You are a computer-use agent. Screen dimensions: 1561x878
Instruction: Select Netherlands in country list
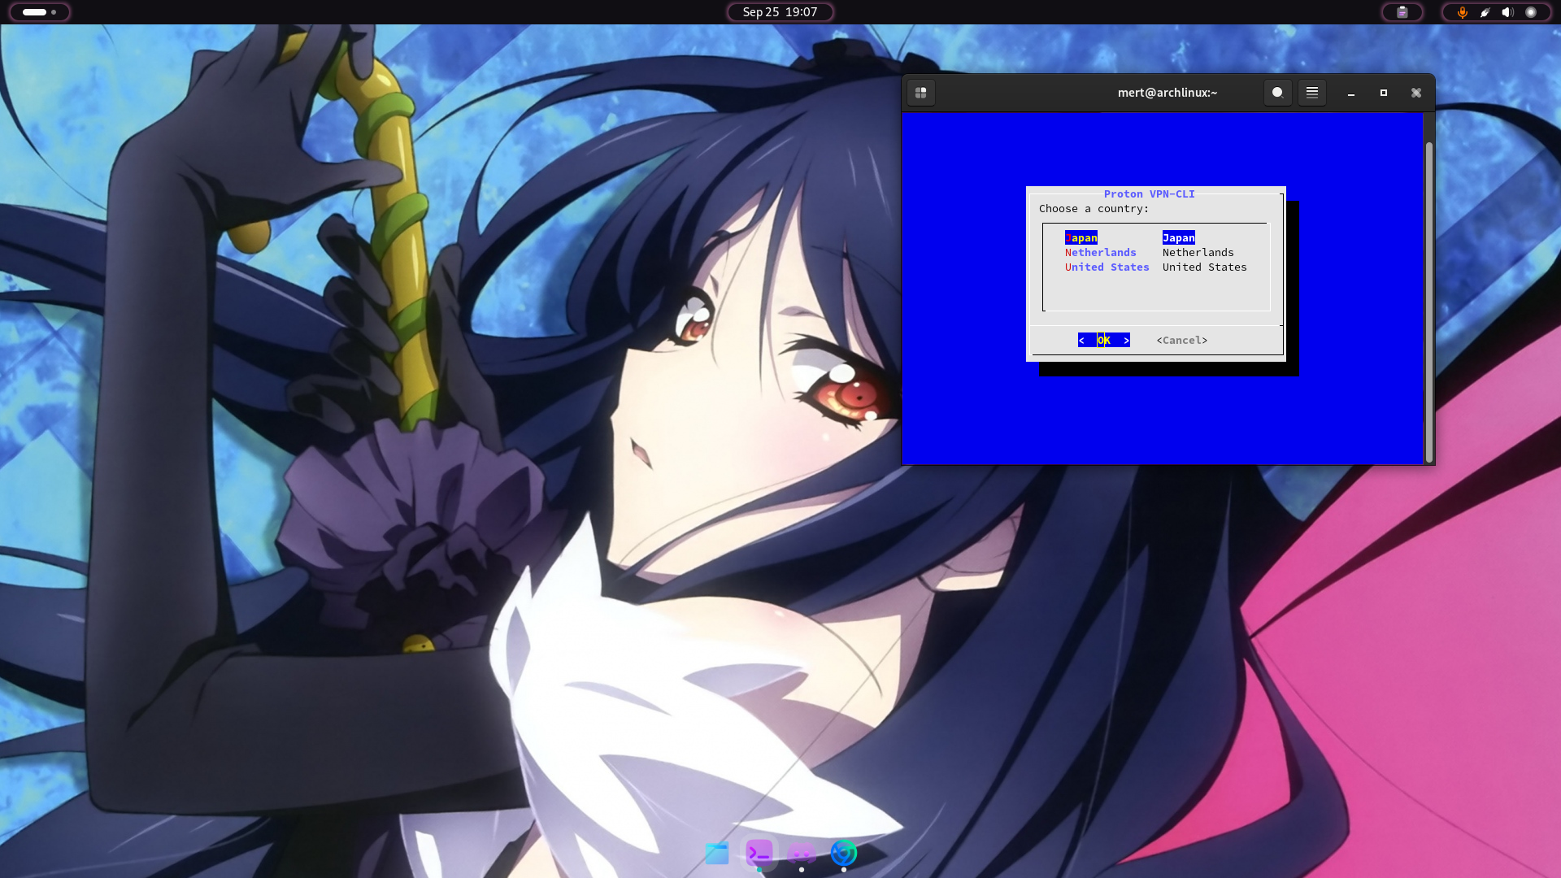(1100, 253)
